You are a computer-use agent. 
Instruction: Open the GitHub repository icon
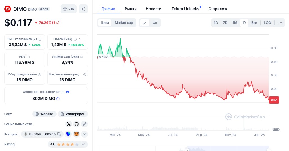(77, 124)
